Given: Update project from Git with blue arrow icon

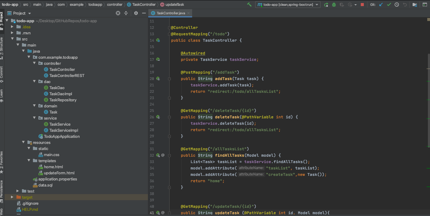Looking at the screenshot, I should coord(381,5).
